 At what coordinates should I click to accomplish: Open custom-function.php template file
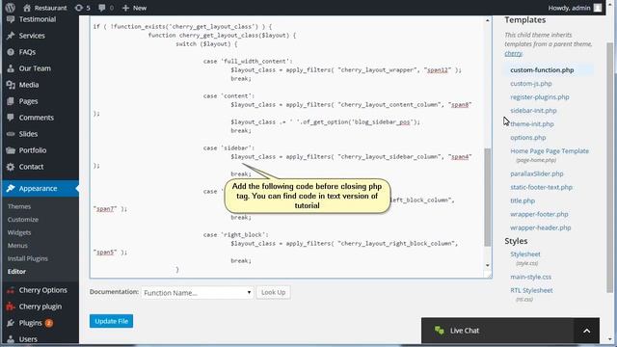click(x=542, y=70)
